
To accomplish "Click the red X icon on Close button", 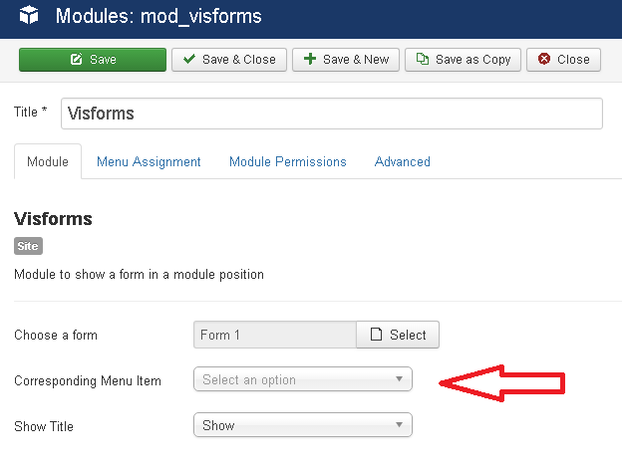I will pos(544,60).
